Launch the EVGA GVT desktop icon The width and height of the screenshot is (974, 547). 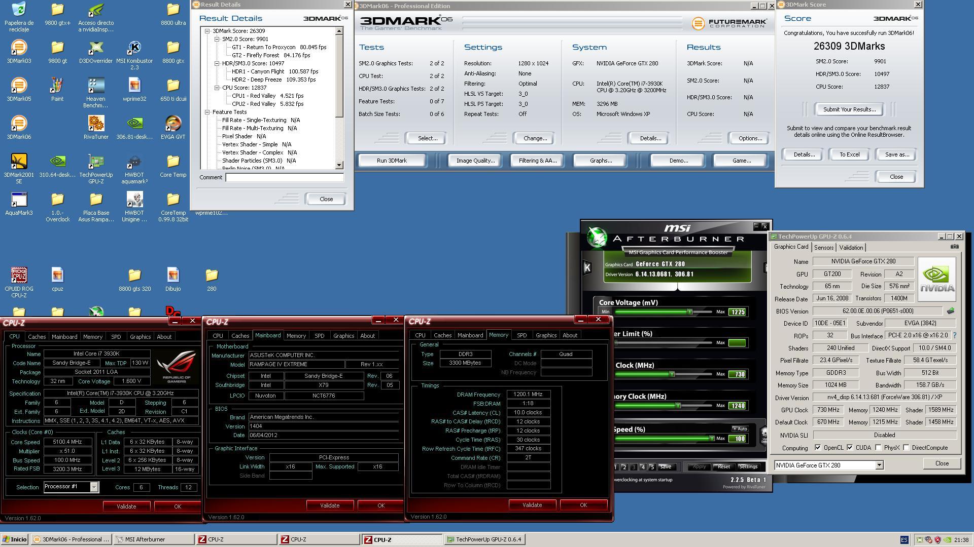[x=173, y=128]
